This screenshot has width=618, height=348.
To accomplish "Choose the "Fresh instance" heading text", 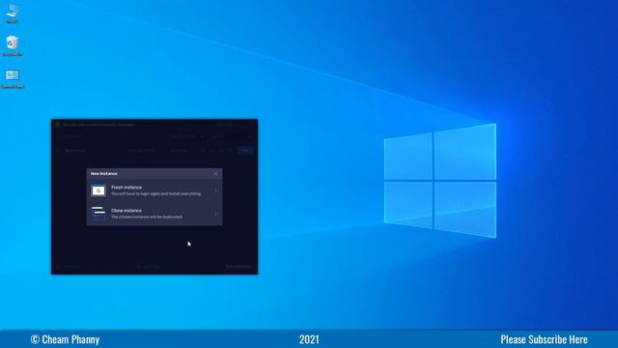I will 126,188.
